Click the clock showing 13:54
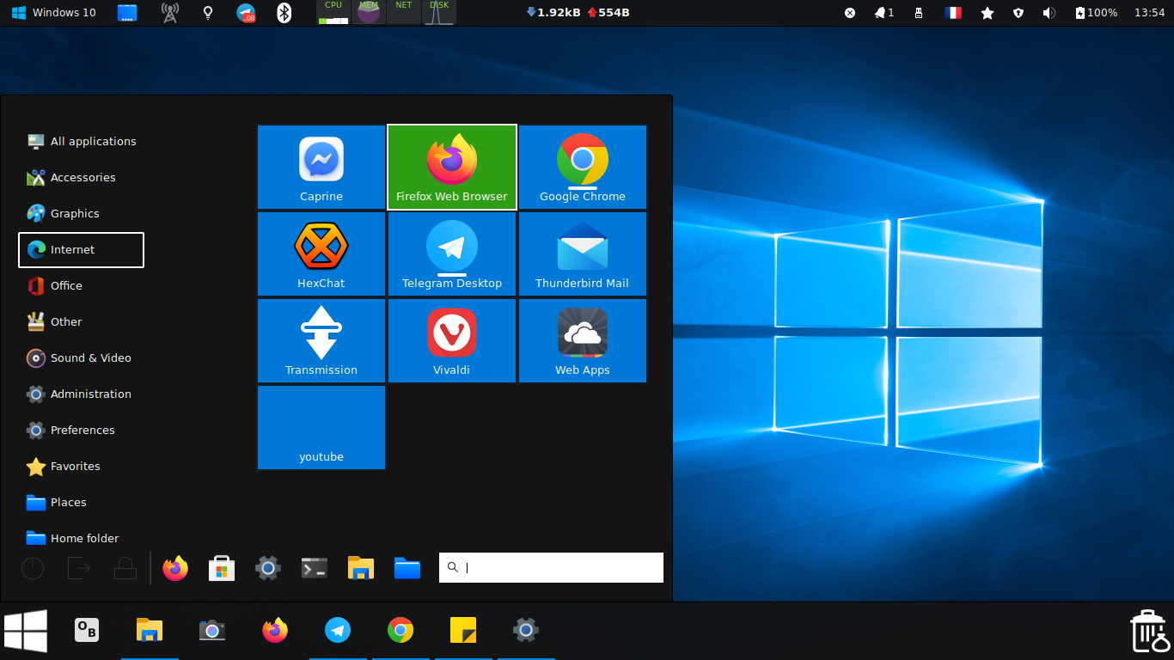The height and width of the screenshot is (660, 1174). 1150,13
